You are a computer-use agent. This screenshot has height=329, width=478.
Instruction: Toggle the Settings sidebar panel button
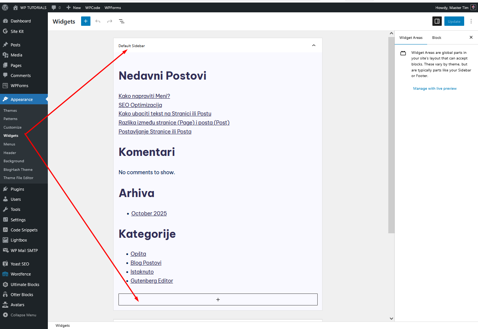(437, 21)
